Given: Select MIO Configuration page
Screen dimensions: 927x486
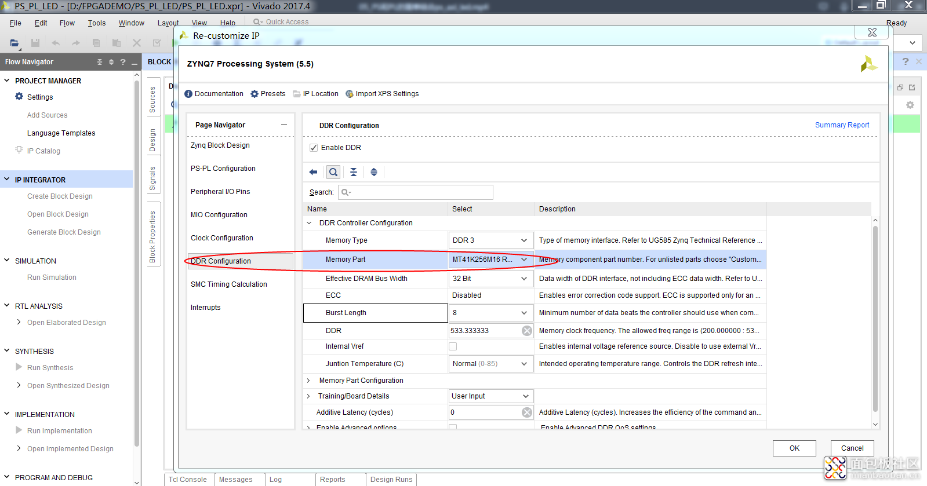Looking at the screenshot, I should click(219, 215).
